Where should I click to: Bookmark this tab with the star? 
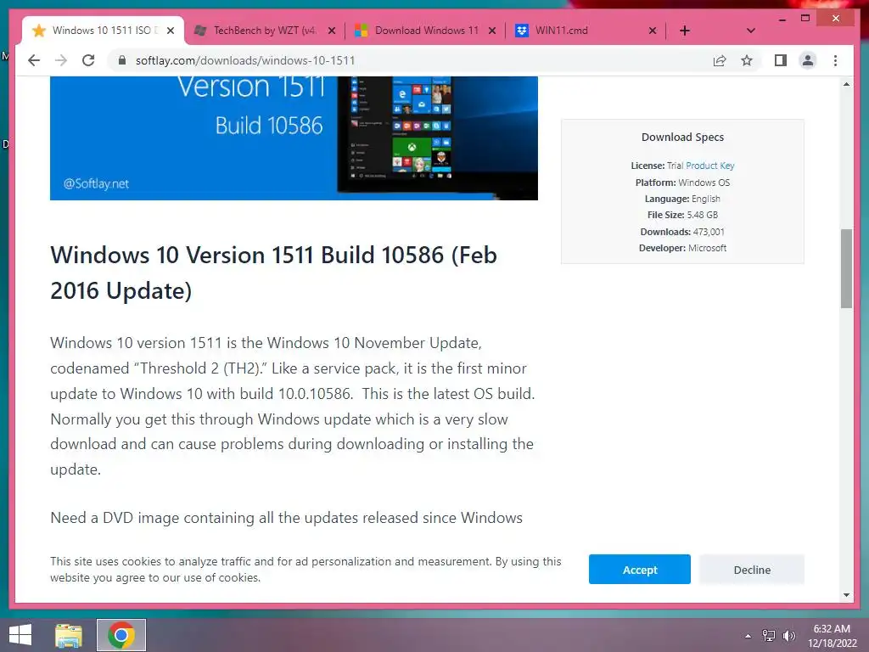[x=747, y=60]
